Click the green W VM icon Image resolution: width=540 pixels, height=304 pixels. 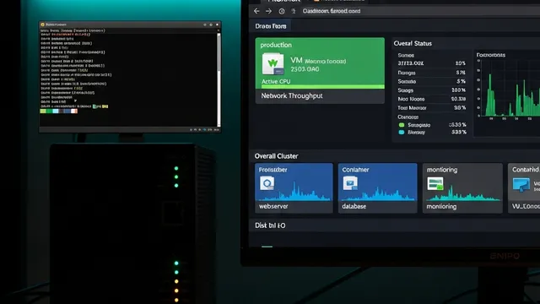pos(273,64)
